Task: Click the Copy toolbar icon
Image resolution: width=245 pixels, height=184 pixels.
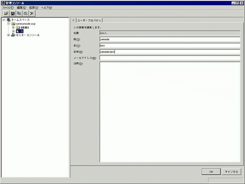Action: click(19, 13)
